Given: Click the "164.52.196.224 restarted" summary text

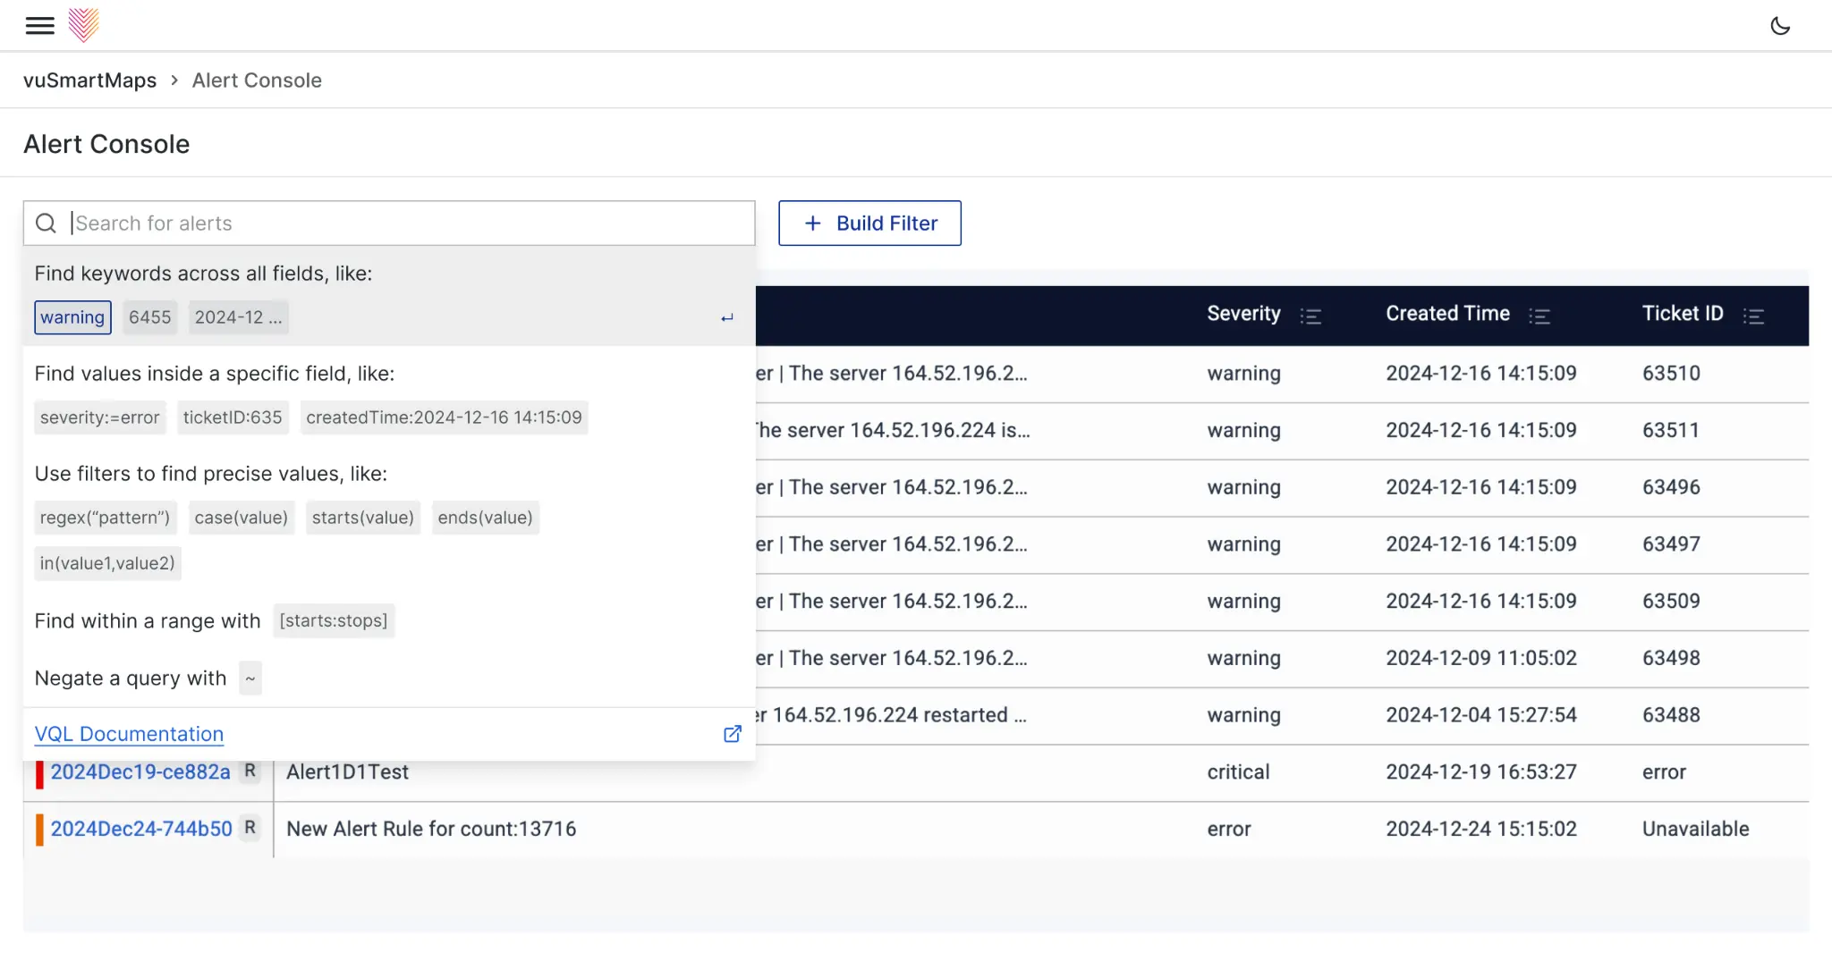Looking at the screenshot, I should click(890, 715).
